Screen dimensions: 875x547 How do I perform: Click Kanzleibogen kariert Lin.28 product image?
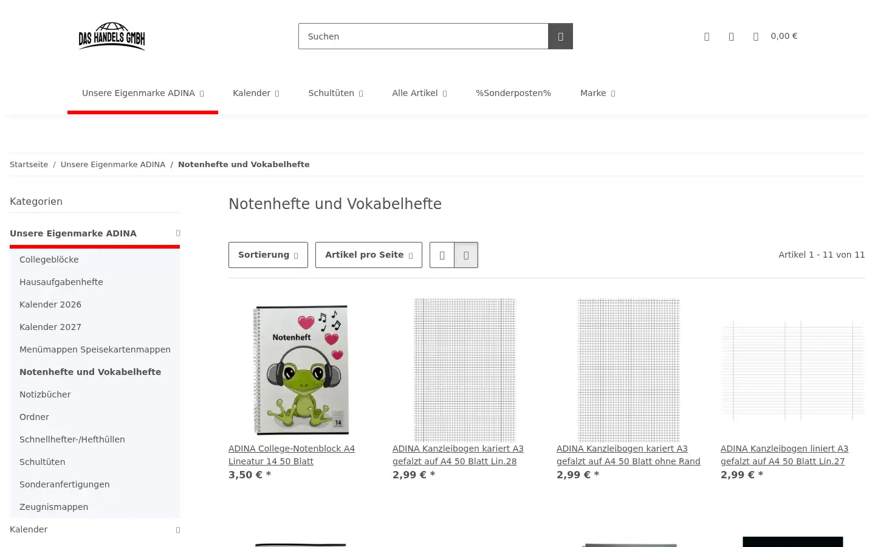(465, 370)
